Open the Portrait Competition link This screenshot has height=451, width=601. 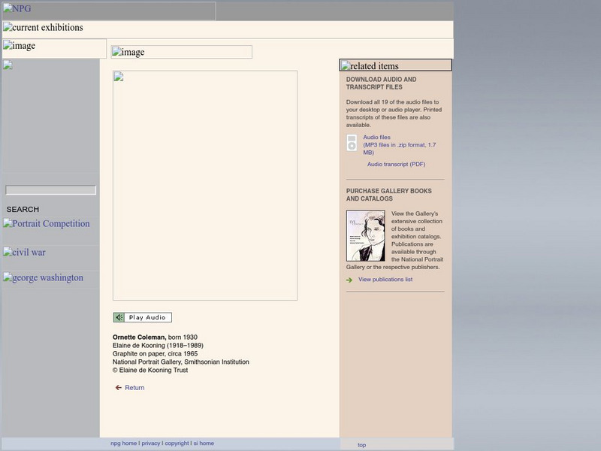tap(47, 224)
